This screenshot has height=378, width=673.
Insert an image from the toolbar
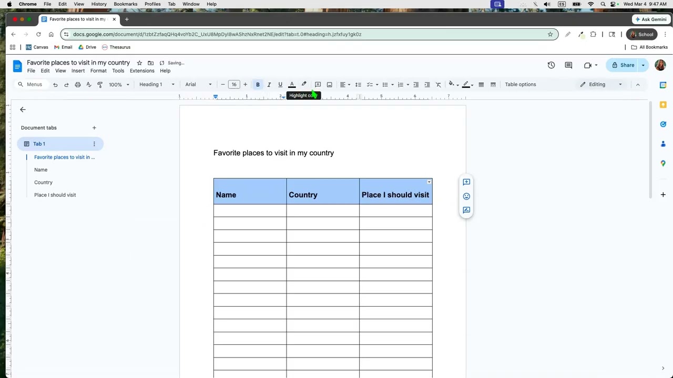329,85
